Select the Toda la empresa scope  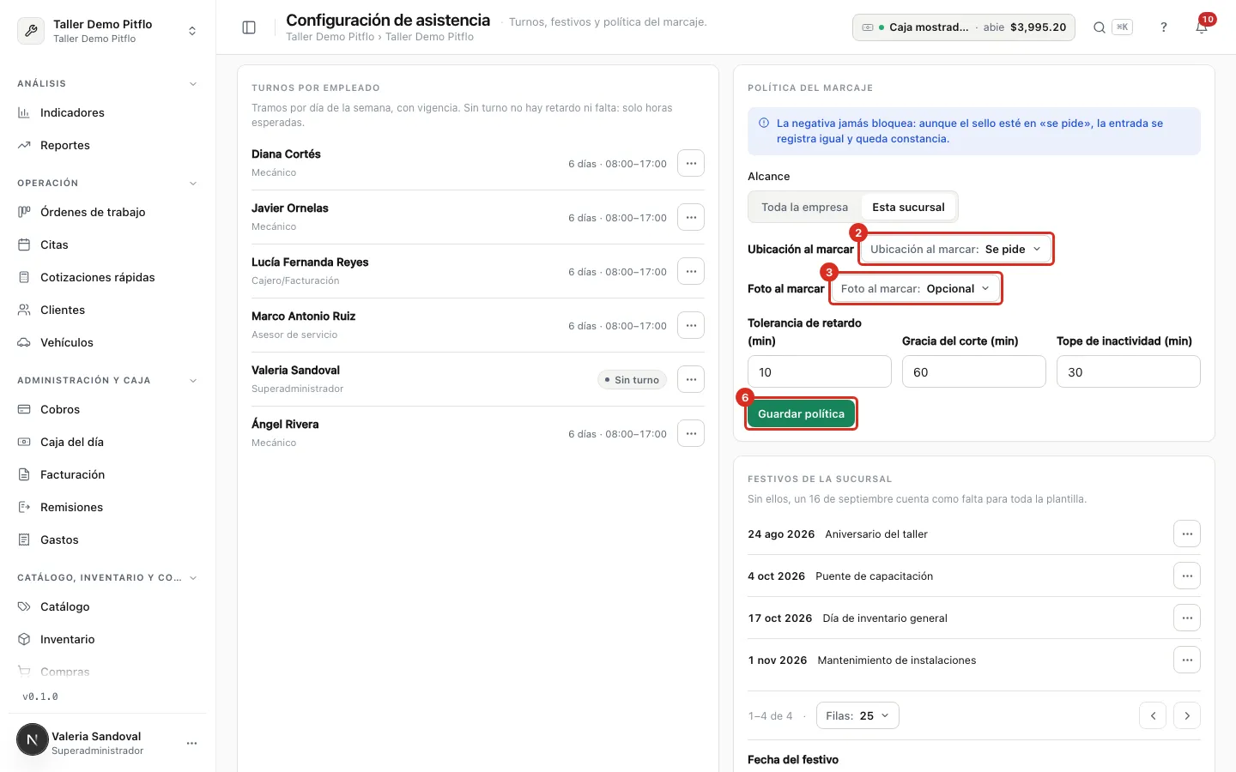804,207
